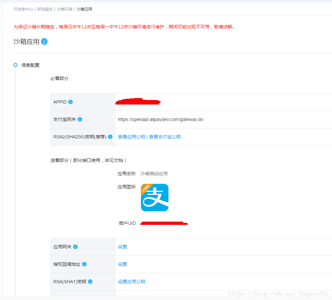Click the 沙箱应用 breadcrumb item
Screen dimensions: 332x300
(x=84, y=9)
